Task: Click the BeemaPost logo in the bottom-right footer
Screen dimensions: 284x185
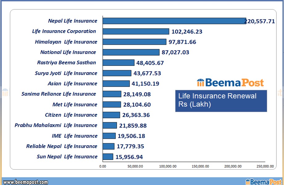Action: pyautogui.click(x=263, y=182)
